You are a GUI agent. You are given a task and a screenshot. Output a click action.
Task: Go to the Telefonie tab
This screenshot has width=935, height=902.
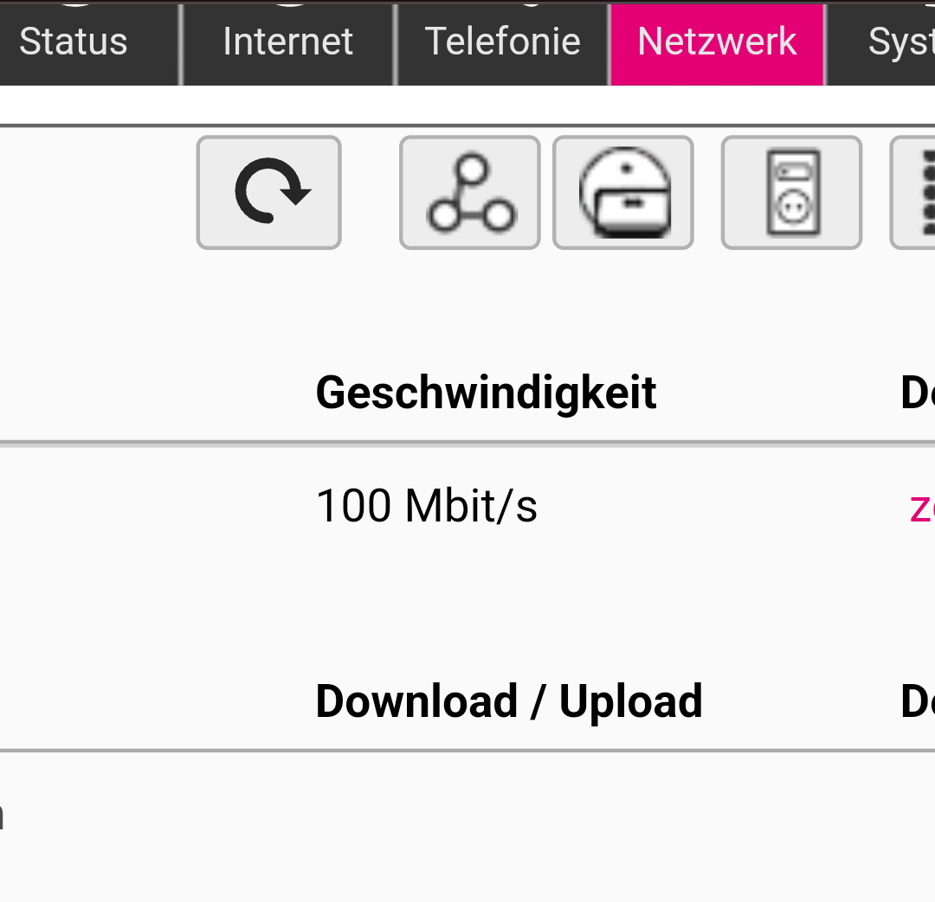(502, 42)
